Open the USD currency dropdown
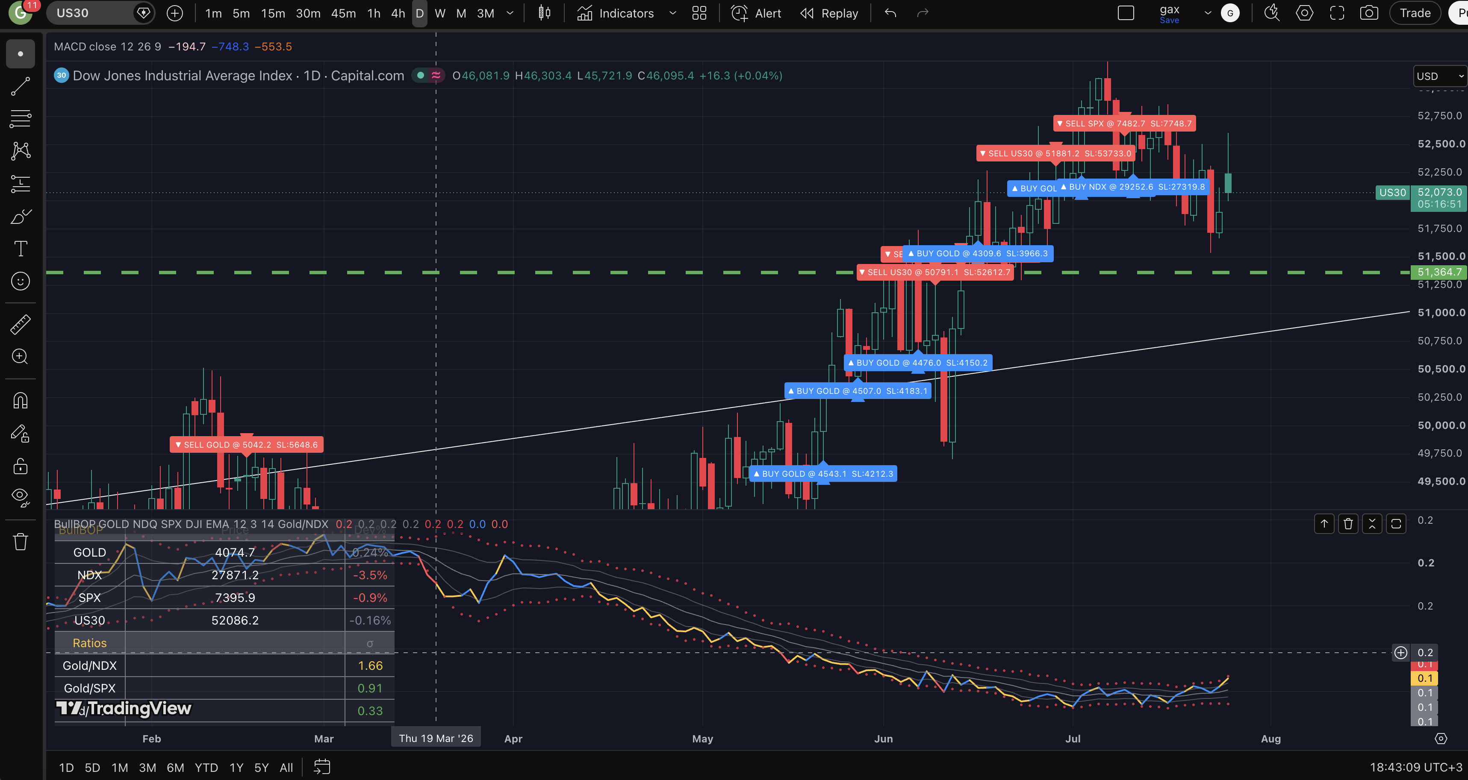Screen dimensions: 1468x780 1439,76
